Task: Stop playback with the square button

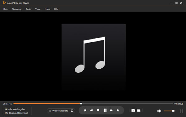Action: [x=98, y=110]
